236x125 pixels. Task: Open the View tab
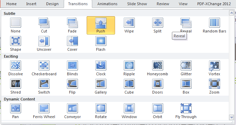click(183, 4)
